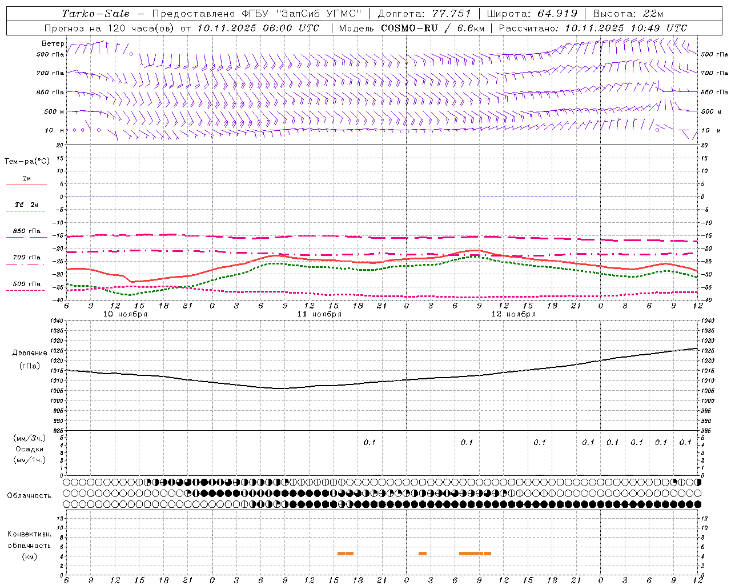
Task: Click the text Прогноз на 120 часа(ов)
Action: tap(110, 28)
